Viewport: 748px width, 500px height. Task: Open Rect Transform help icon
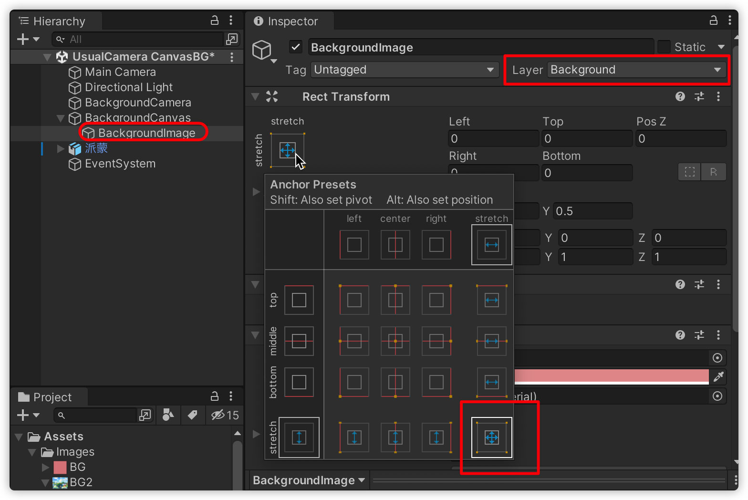point(680,97)
